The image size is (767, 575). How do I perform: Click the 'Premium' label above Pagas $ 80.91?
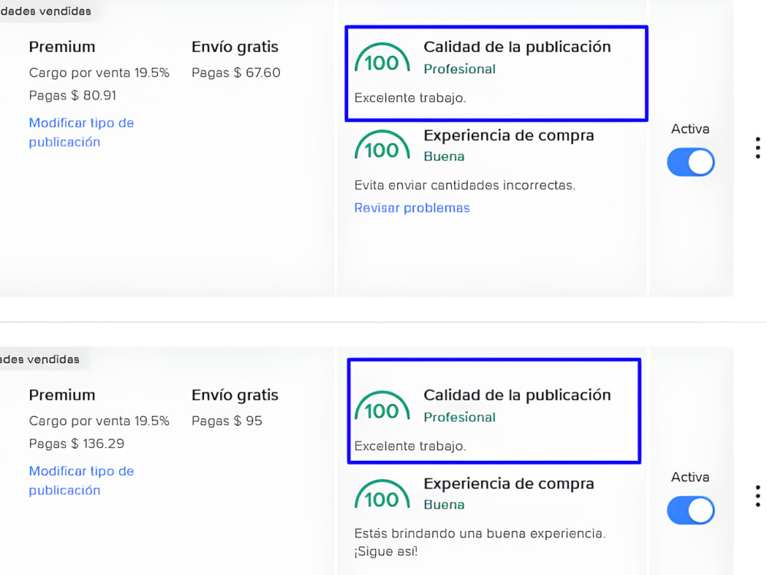[62, 47]
